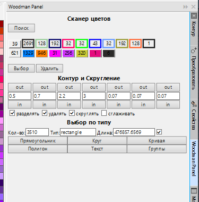Select the blue fill swatch 1329
This screenshot has height=202, width=199.
click(x=28, y=53)
